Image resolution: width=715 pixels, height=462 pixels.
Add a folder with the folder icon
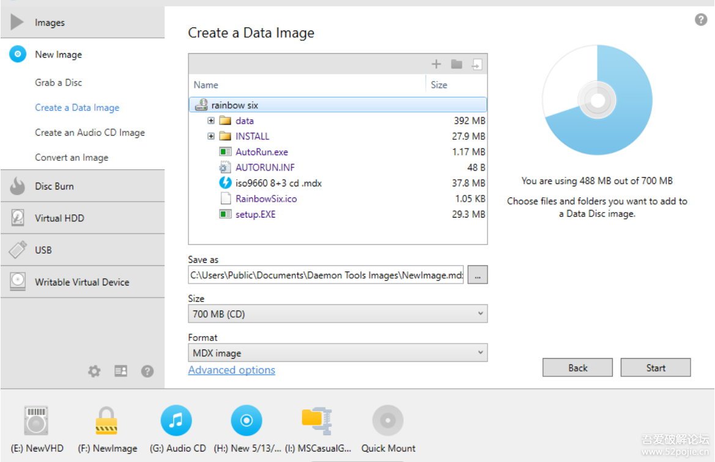click(456, 64)
